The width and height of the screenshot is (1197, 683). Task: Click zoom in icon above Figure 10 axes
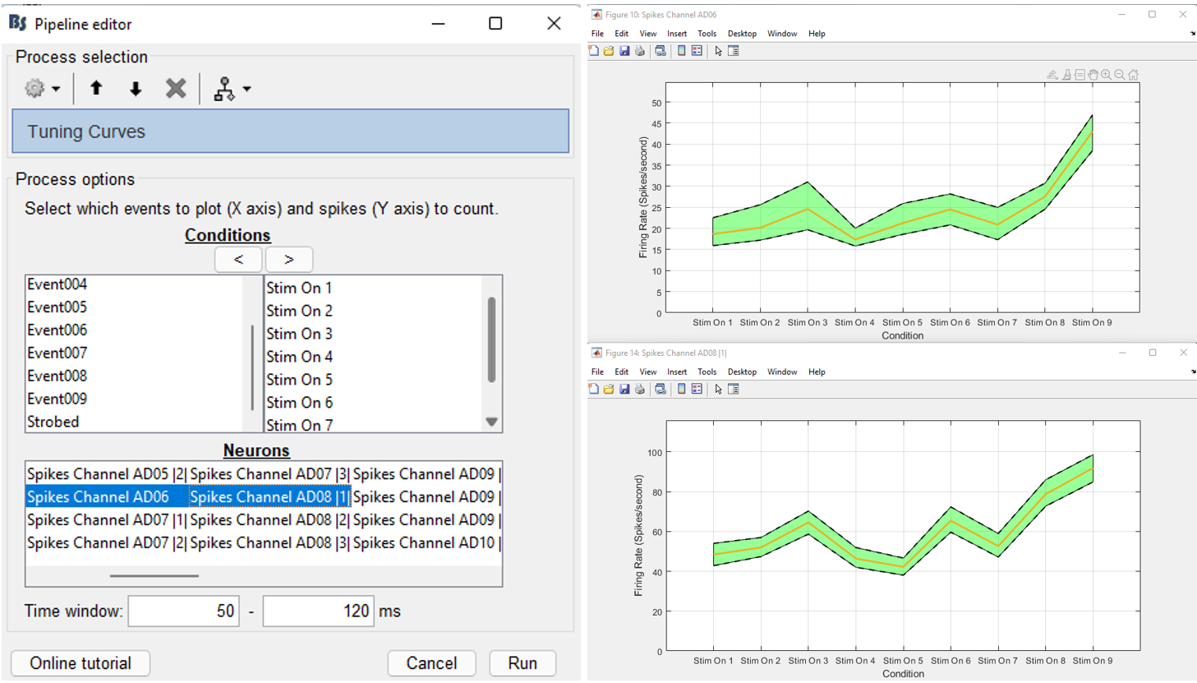pos(1107,75)
